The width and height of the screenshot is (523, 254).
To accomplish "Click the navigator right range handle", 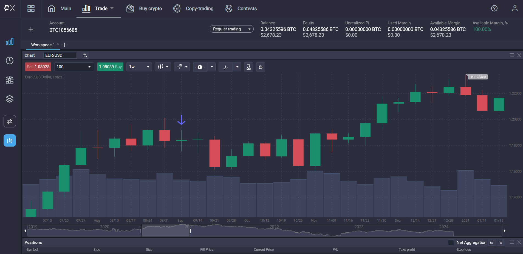I will [x=190, y=231].
